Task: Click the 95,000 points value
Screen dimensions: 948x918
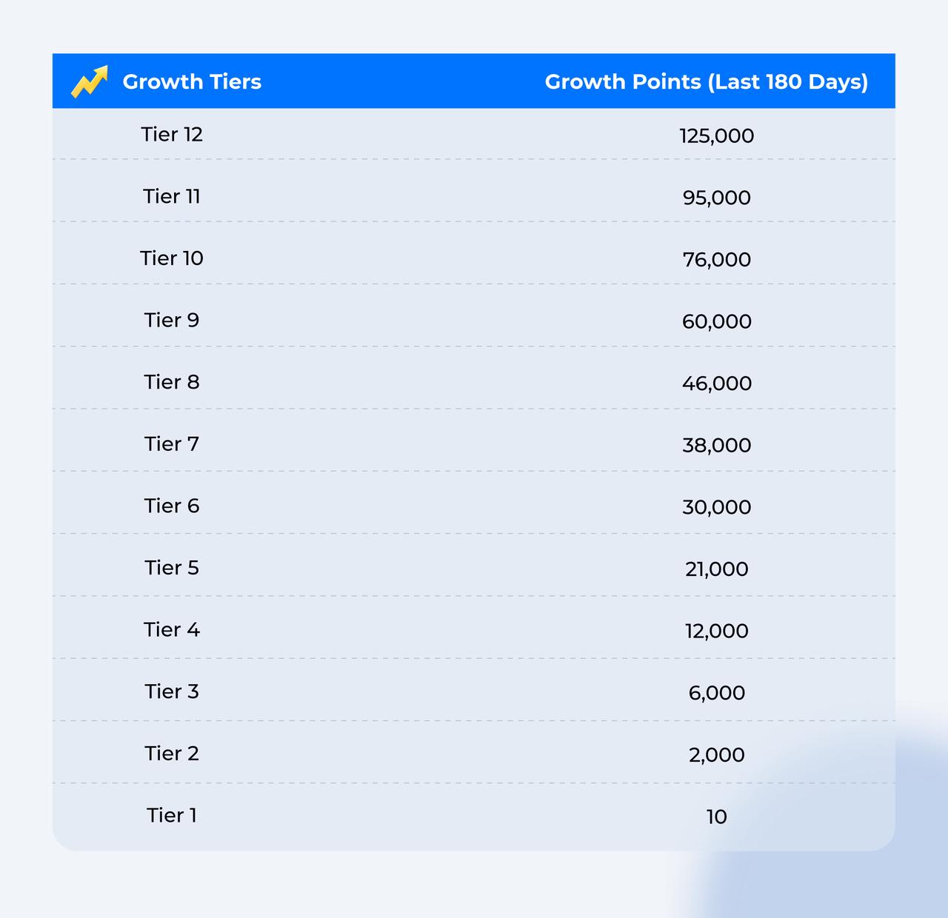Action: coord(716,198)
